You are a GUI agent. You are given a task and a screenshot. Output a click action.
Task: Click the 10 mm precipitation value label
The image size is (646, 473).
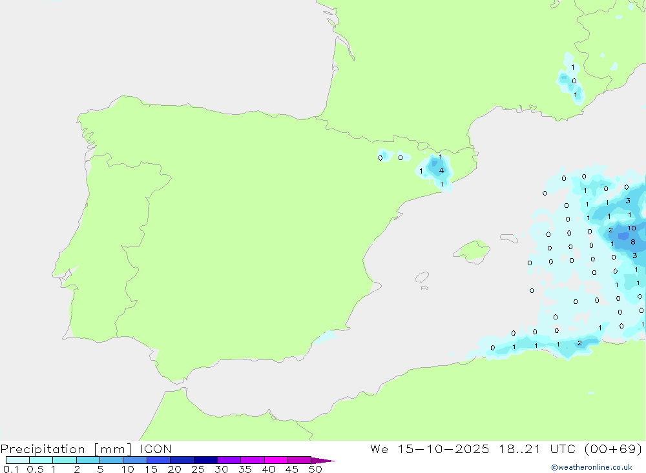(631, 228)
